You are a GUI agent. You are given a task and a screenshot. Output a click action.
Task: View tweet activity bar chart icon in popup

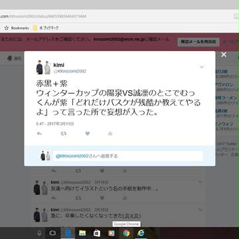110,133
